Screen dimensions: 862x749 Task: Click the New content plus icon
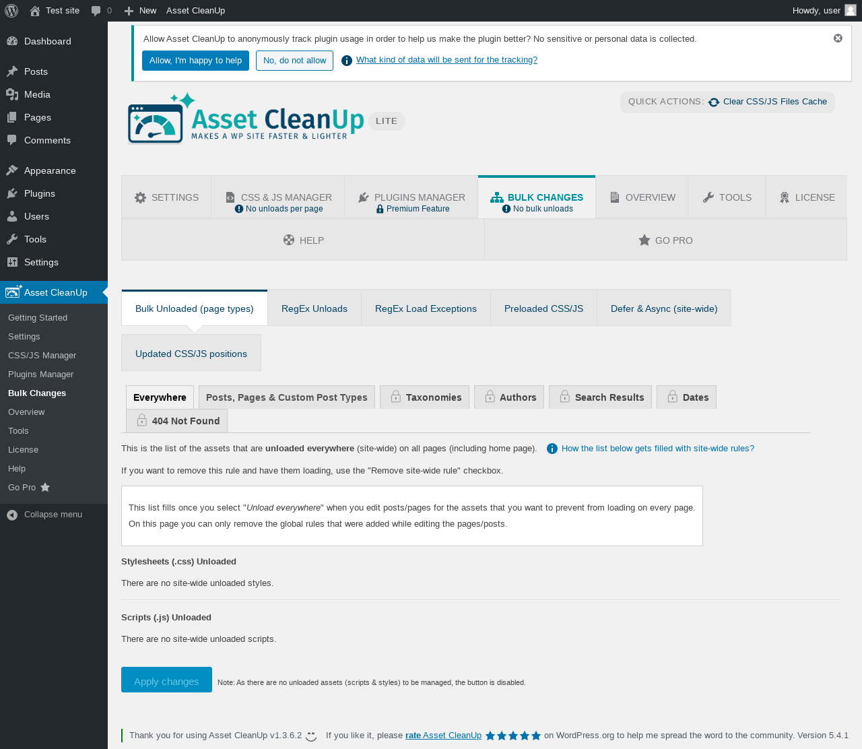(129, 11)
